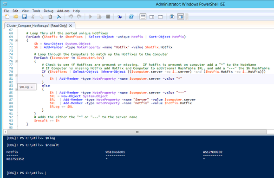Collapse the else block at line 84

pos(17,89)
